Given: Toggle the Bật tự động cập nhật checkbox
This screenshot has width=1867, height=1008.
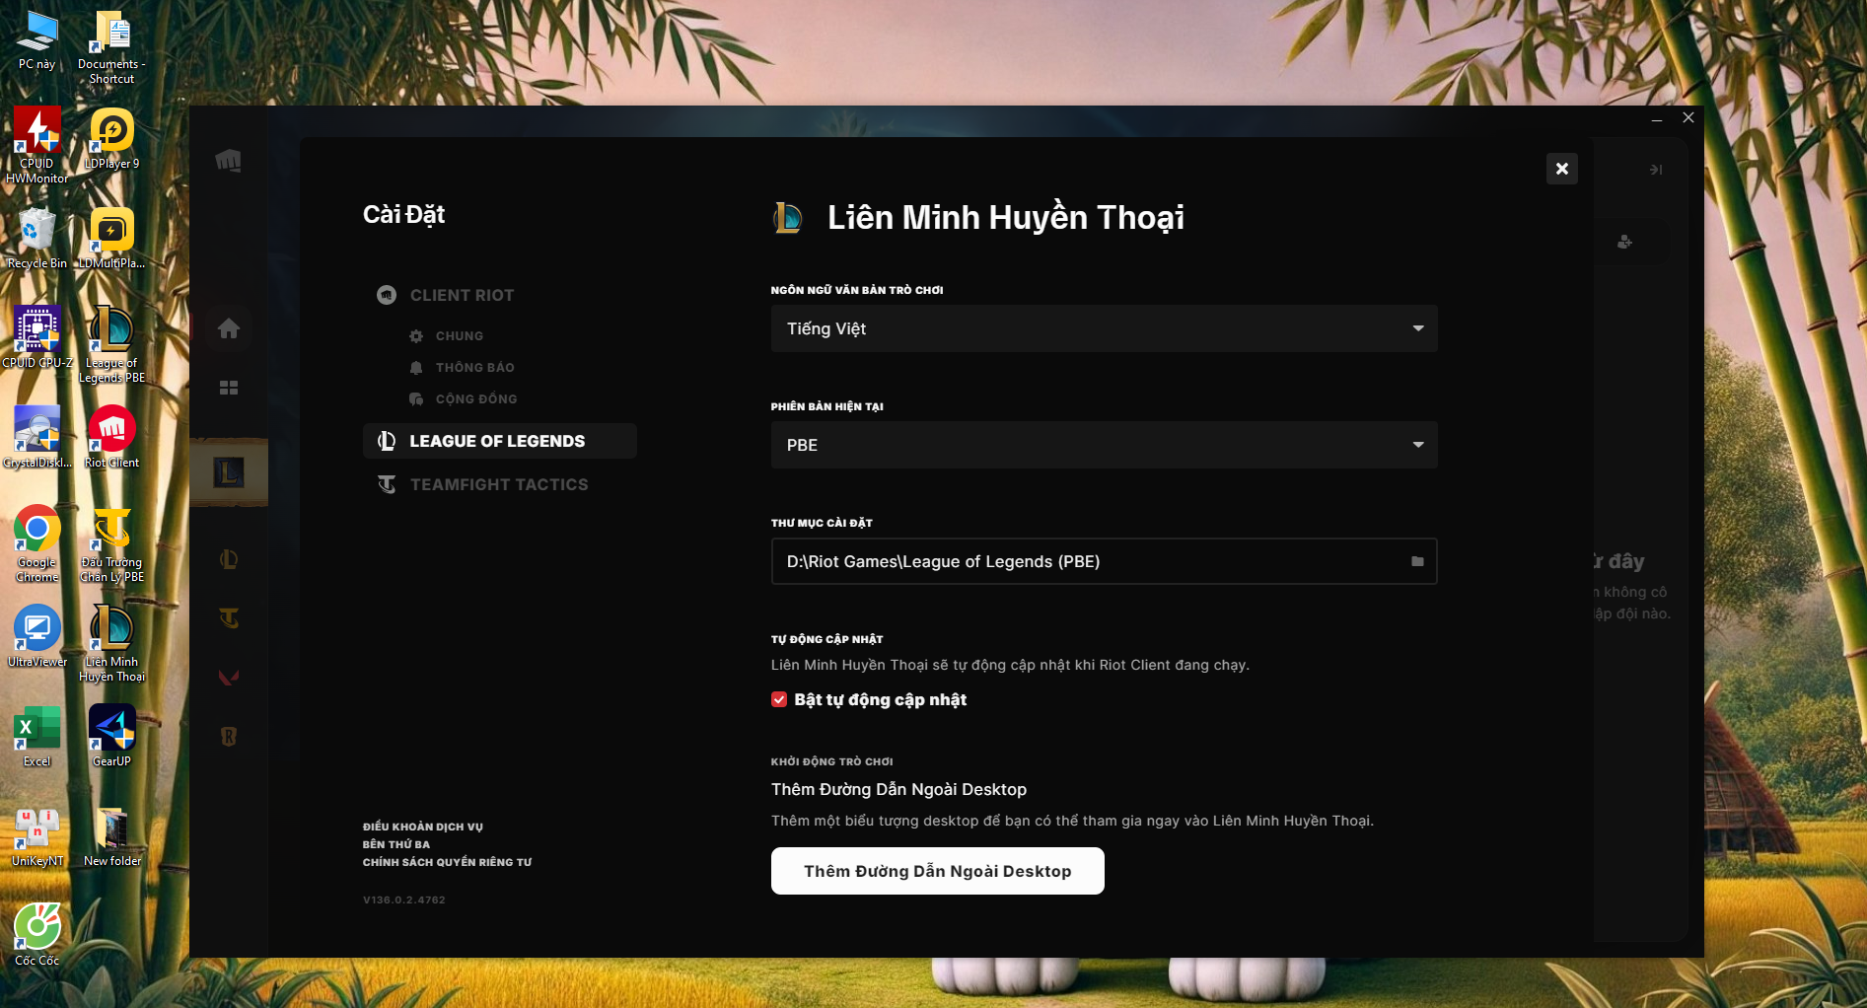Looking at the screenshot, I should click(x=779, y=699).
